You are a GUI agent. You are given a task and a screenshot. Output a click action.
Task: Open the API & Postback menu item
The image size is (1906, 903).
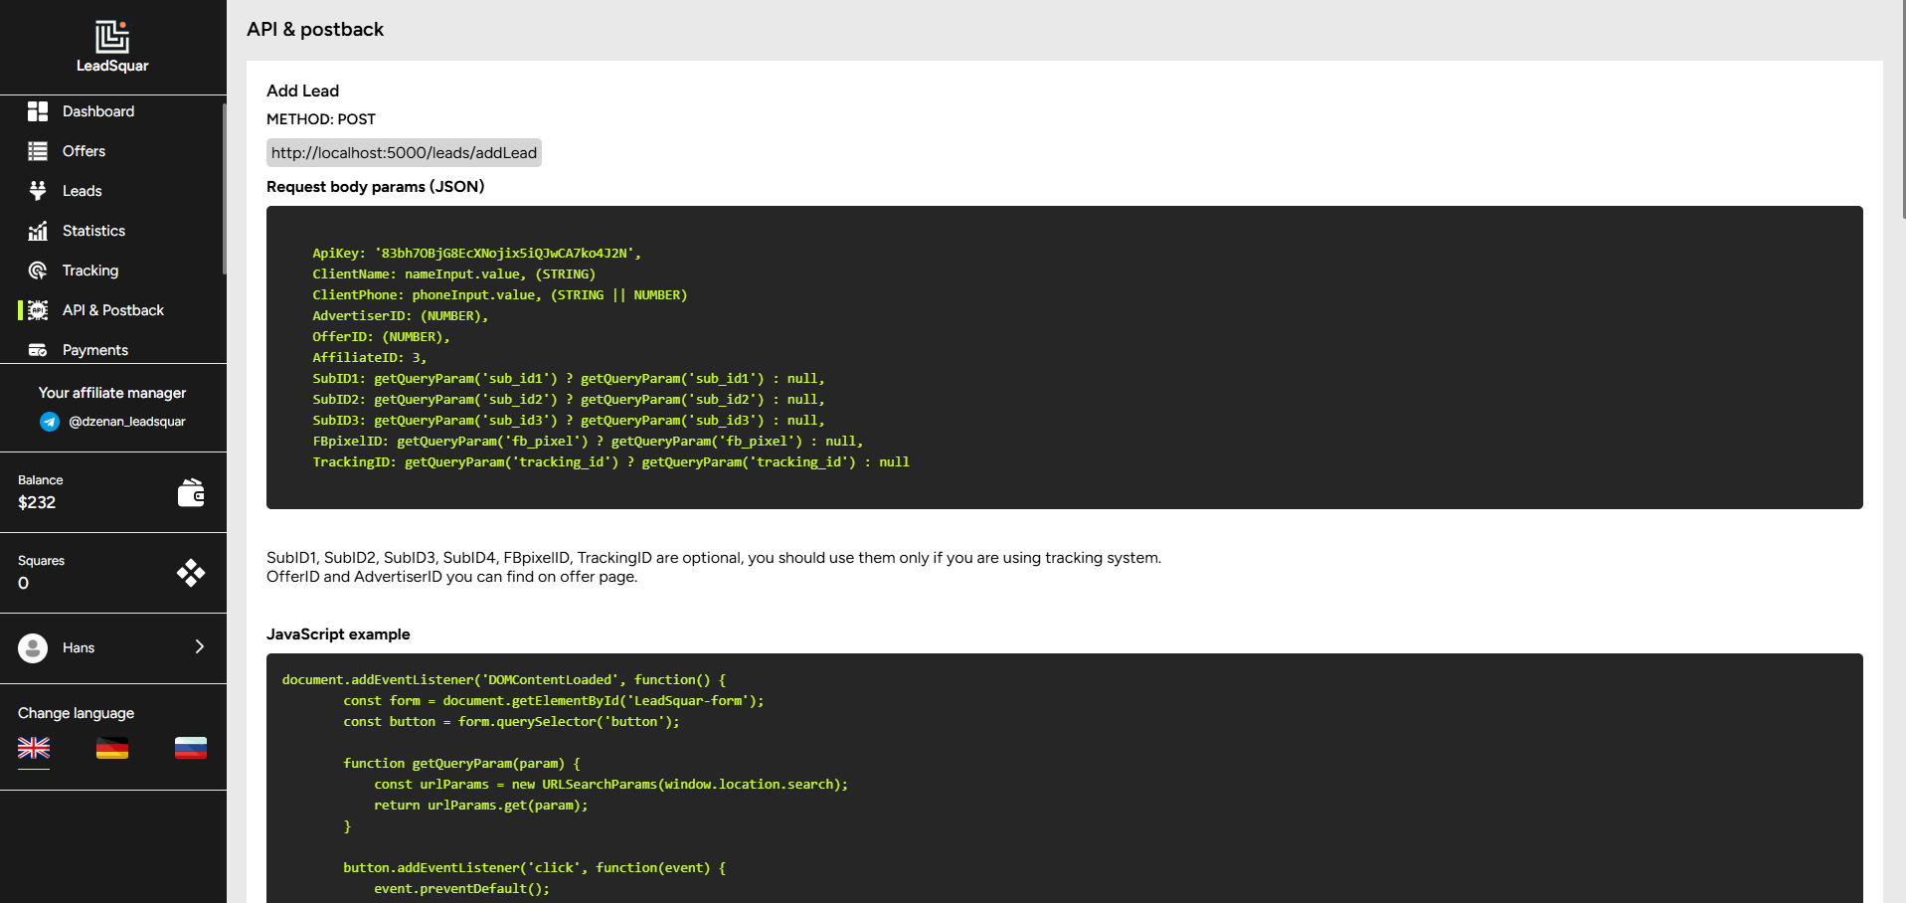coord(113,310)
